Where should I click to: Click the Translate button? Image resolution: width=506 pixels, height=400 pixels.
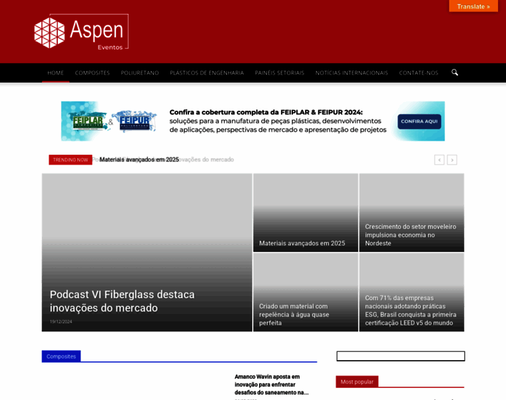tap(473, 6)
